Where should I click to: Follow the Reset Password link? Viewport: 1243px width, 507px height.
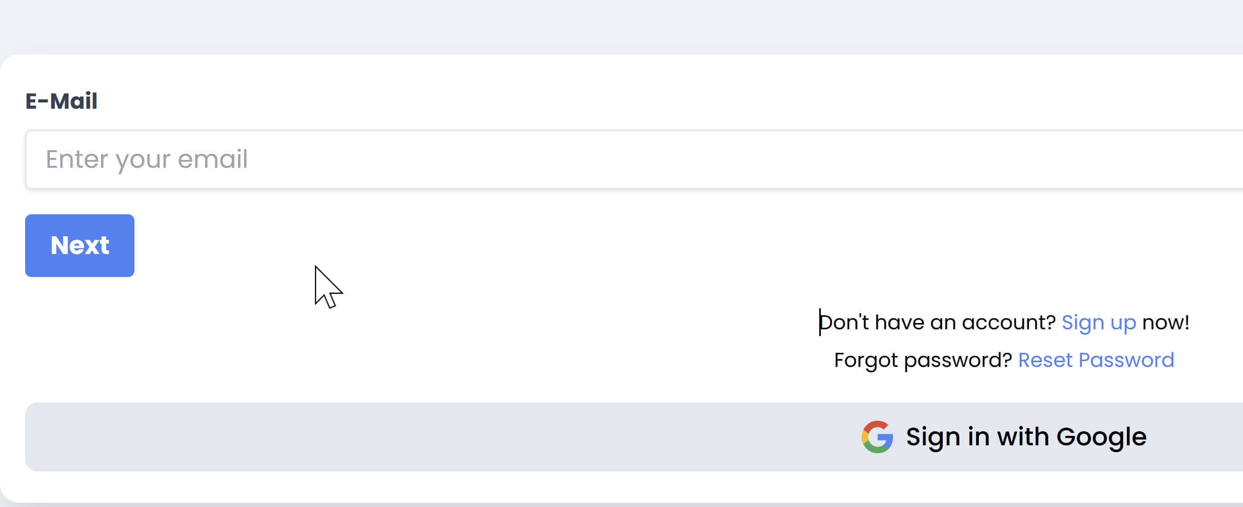(1096, 360)
